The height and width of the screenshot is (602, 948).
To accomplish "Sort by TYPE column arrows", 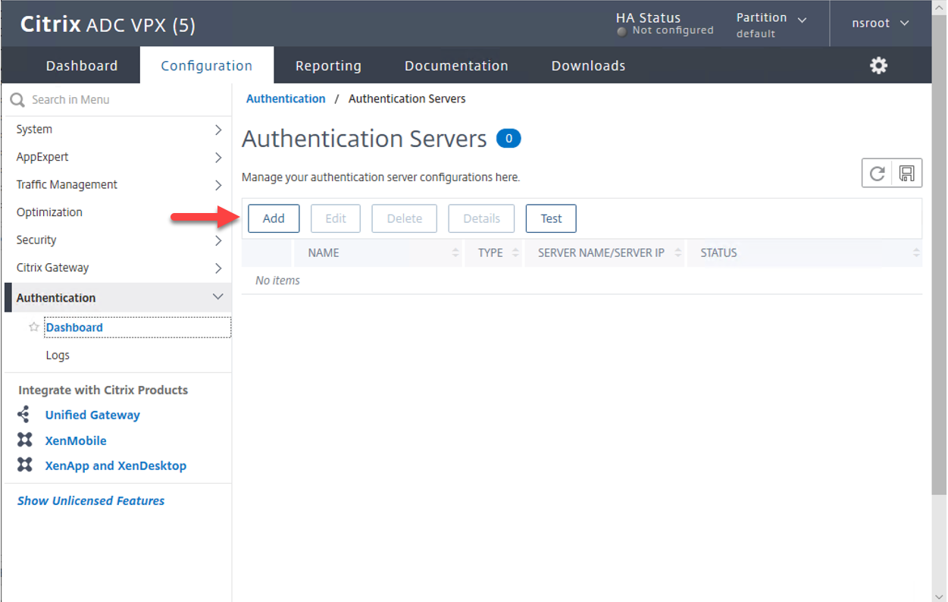I will (x=515, y=253).
